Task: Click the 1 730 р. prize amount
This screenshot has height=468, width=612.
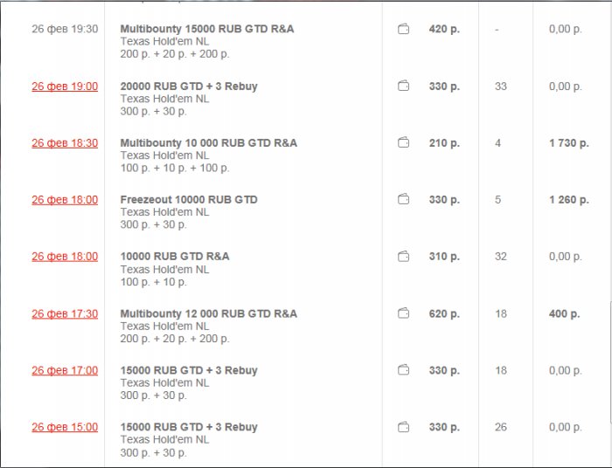Action: pos(568,143)
